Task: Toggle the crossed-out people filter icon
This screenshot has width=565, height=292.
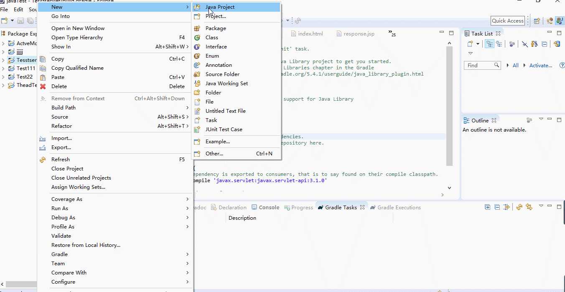Action: tap(534, 44)
